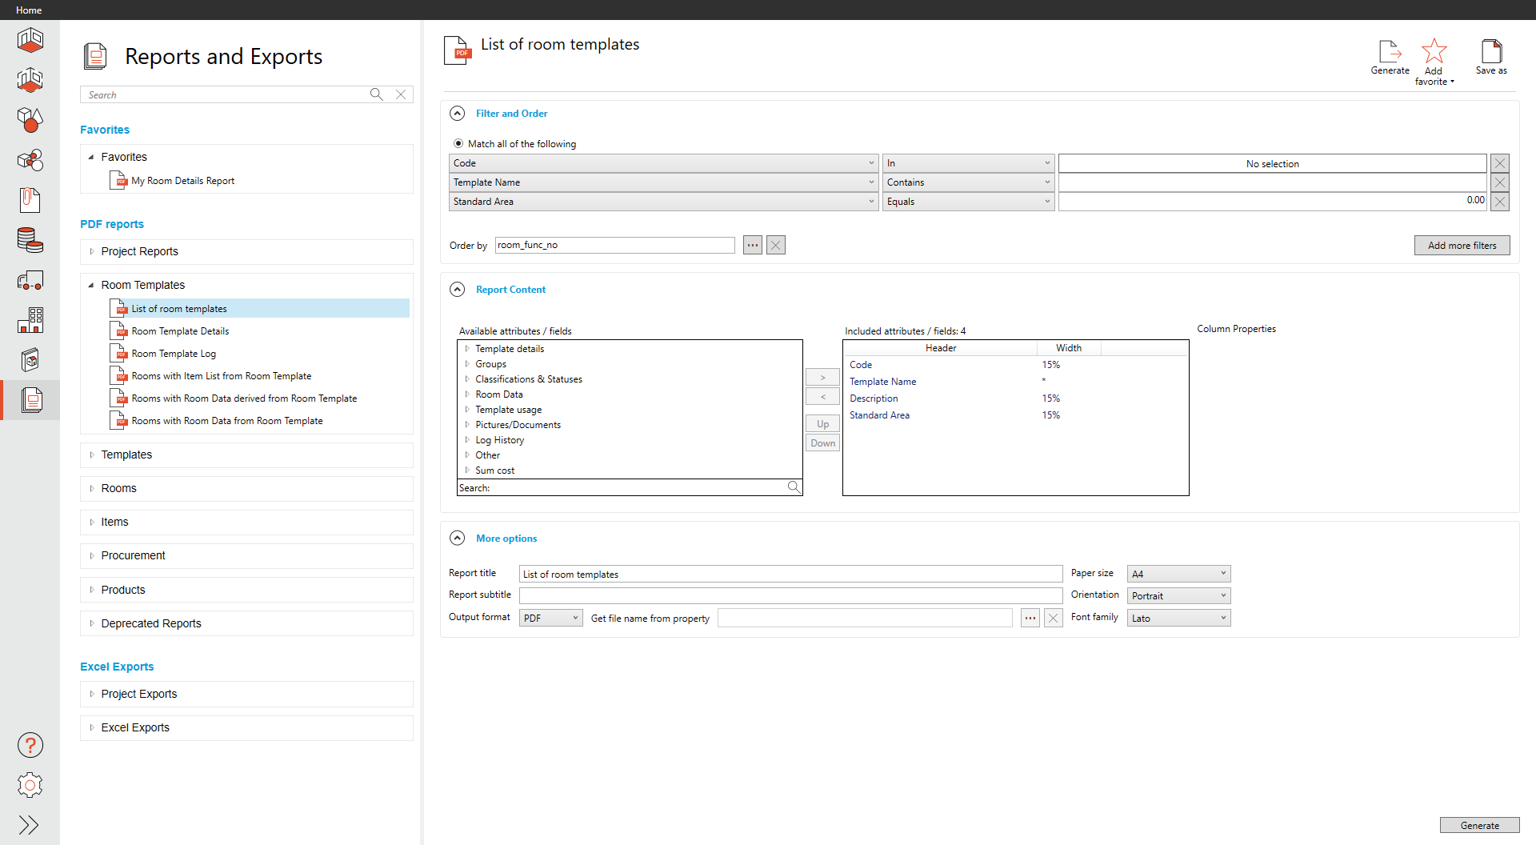Click the Generate icon in top toolbar
The width and height of the screenshot is (1536, 845).
(x=1390, y=52)
